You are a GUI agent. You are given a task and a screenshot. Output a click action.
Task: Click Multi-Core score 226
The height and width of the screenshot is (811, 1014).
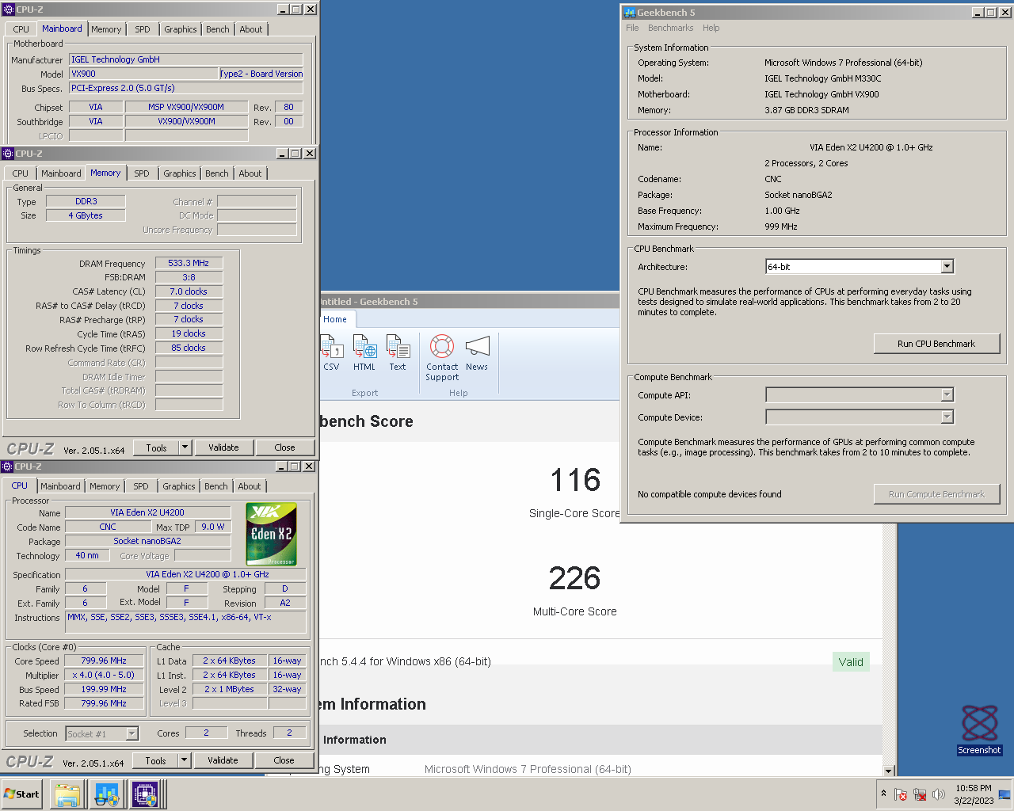(x=574, y=578)
